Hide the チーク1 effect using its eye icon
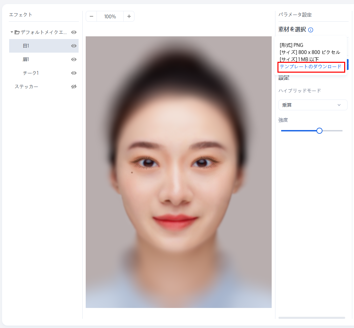The image size is (354, 328). click(x=74, y=73)
